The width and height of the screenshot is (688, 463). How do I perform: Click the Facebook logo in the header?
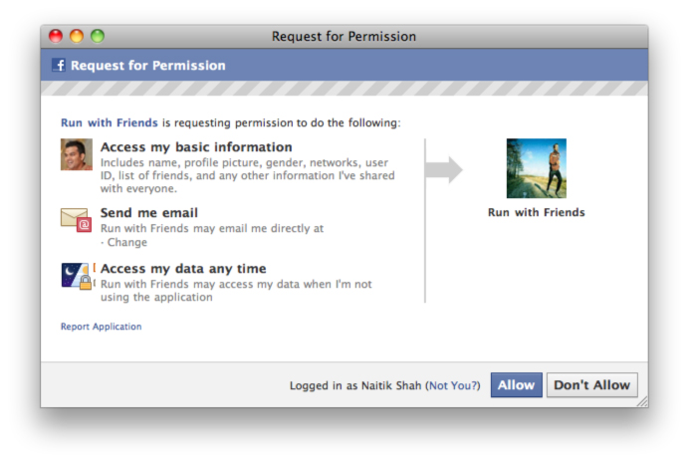[x=59, y=66]
